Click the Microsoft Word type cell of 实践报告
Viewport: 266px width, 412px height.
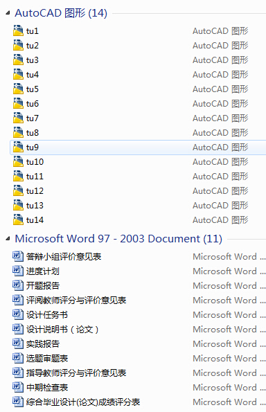tap(229, 344)
